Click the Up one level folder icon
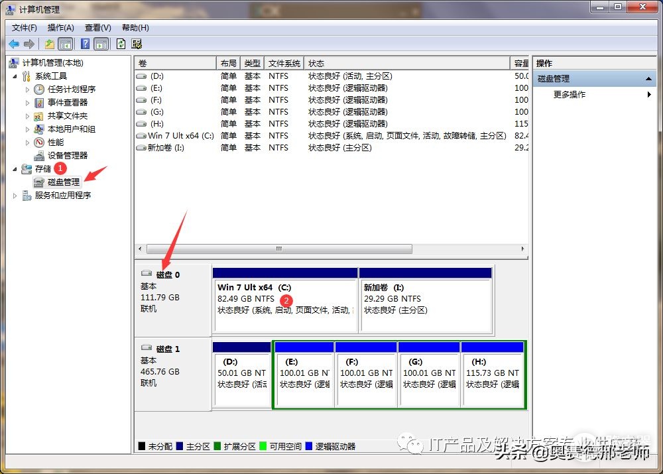The width and height of the screenshot is (663, 474). (50, 44)
